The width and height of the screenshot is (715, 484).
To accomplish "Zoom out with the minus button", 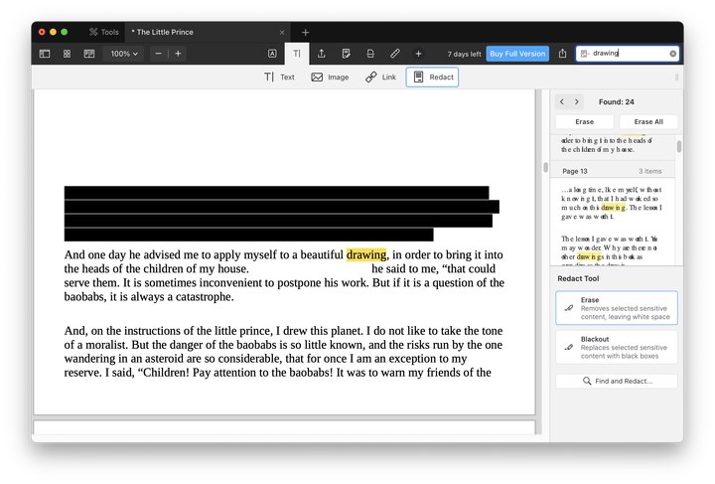I will point(158,54).
